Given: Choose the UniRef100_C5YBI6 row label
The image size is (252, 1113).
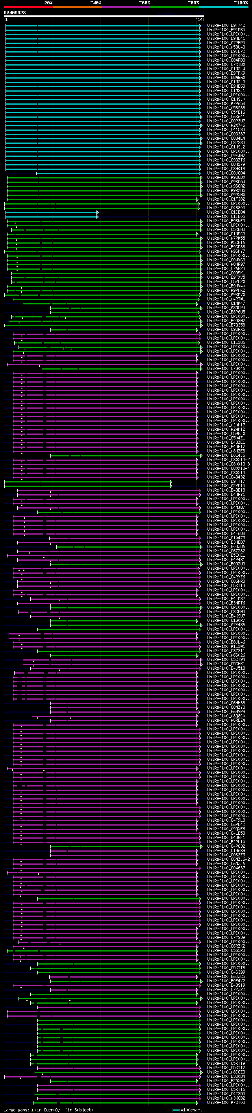Looking at the screenshot, I should pos(226,113).
